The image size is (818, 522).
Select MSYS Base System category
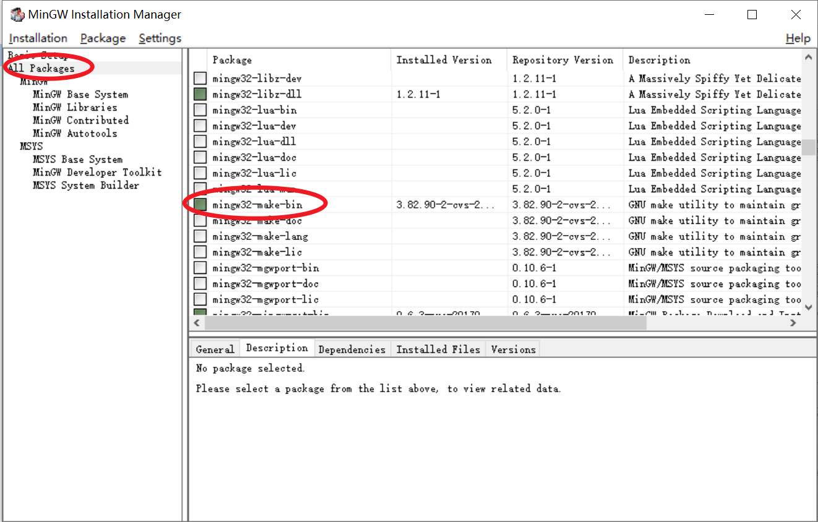coord(77,160)
